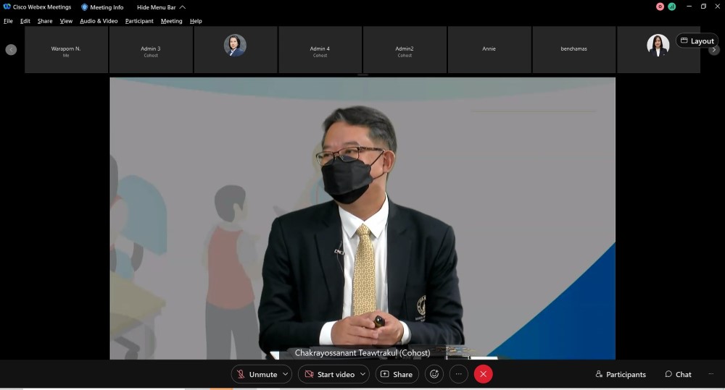This screenshot has height=390, width=725.
Task: Open panel options ellipsis beside Chat
Action: click(710, 374)
